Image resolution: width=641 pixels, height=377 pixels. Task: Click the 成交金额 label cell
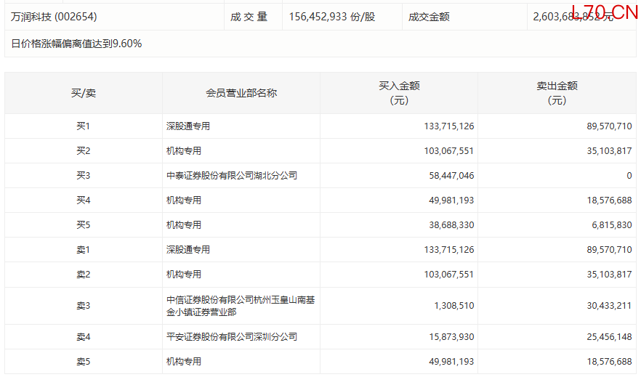tap(429, 16)
